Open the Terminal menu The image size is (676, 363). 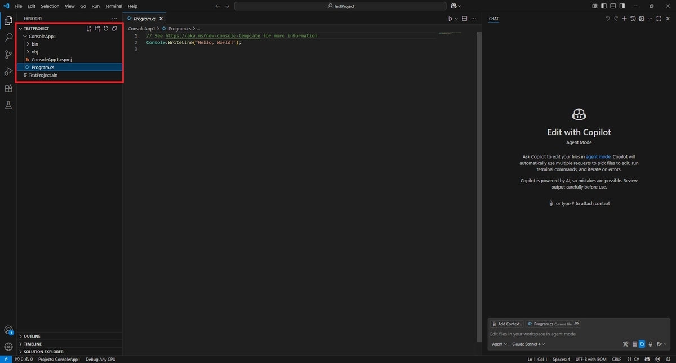coord(113,6)
